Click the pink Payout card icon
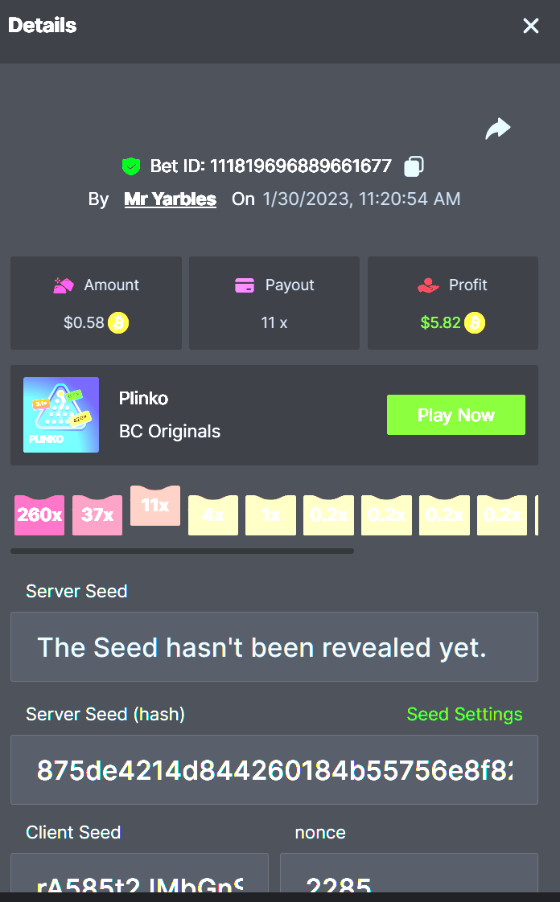 [245, 285]
